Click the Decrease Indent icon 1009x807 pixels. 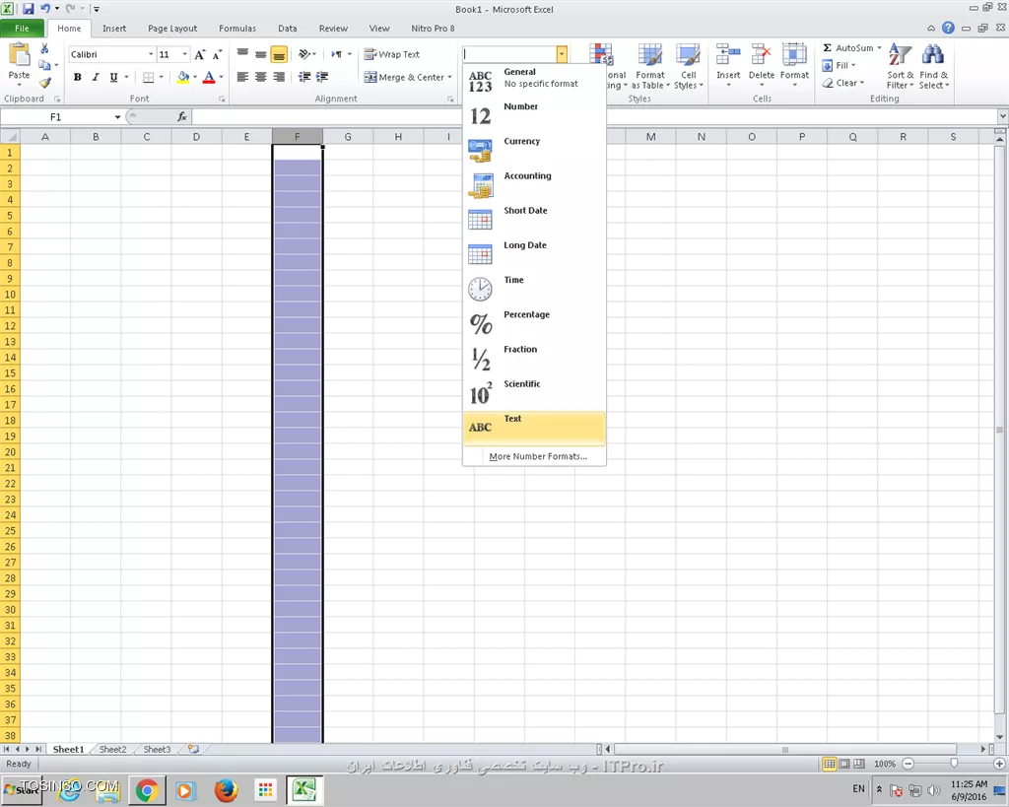(x=304, y=77)
